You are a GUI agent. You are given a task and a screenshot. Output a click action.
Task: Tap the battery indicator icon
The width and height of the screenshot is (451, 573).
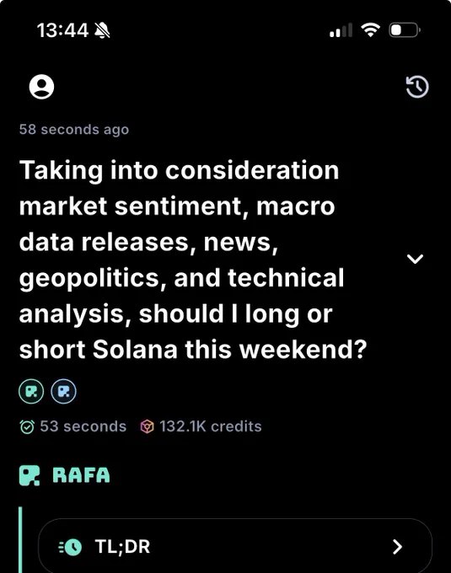click(405, 30)
